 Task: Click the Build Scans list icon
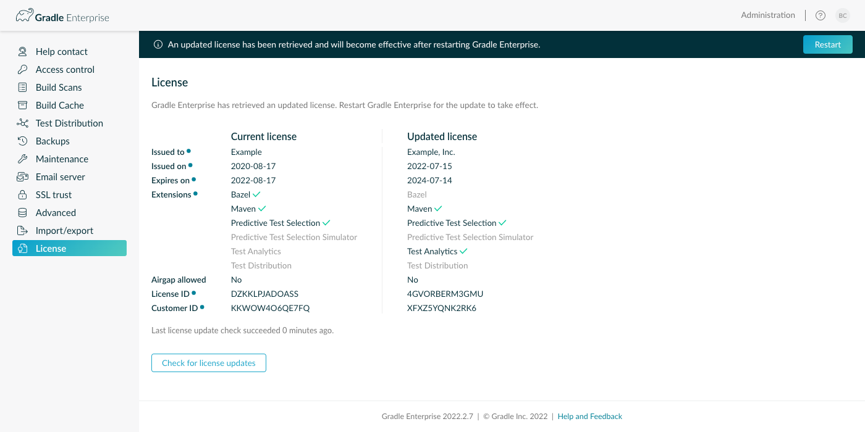pyautogui.click(x=23, y=88)
